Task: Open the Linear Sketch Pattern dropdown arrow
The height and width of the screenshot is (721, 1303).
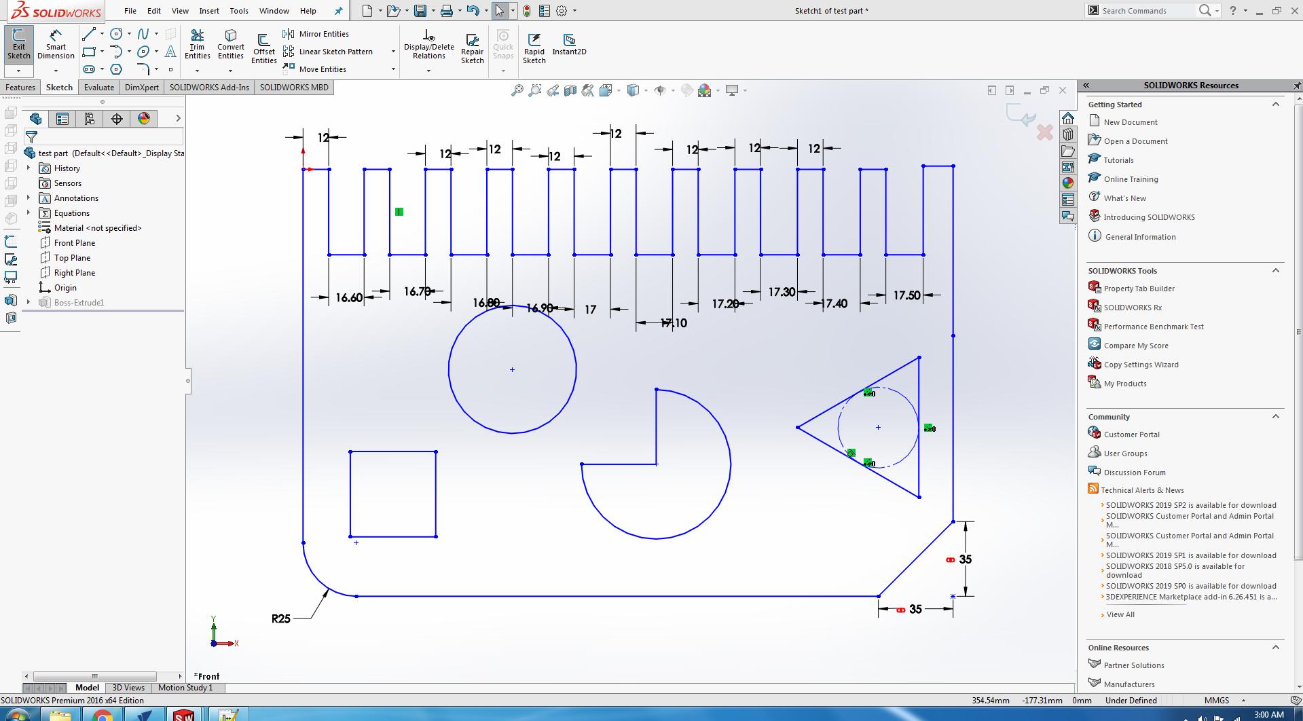Action: [392, 52]
